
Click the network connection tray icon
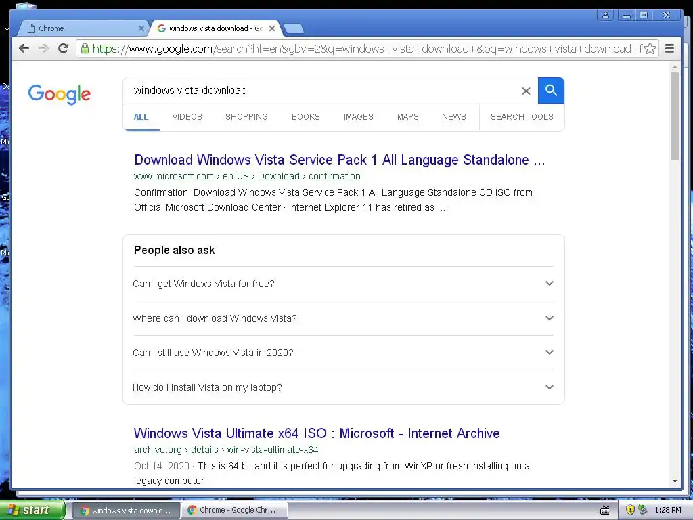[x=642, y=510]
